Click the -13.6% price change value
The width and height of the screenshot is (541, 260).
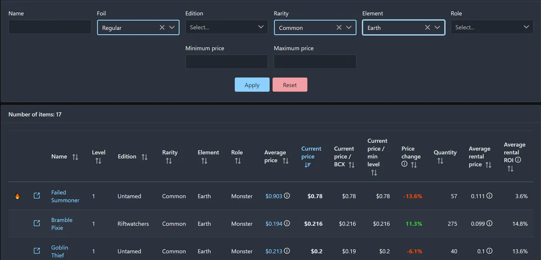click(413, 196)
